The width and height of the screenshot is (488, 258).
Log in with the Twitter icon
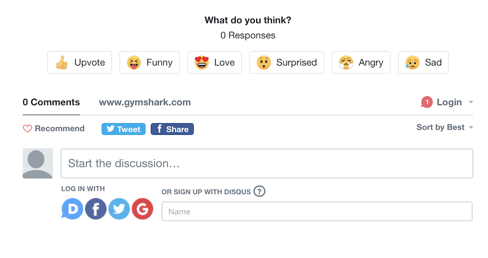tap(119, 209)
